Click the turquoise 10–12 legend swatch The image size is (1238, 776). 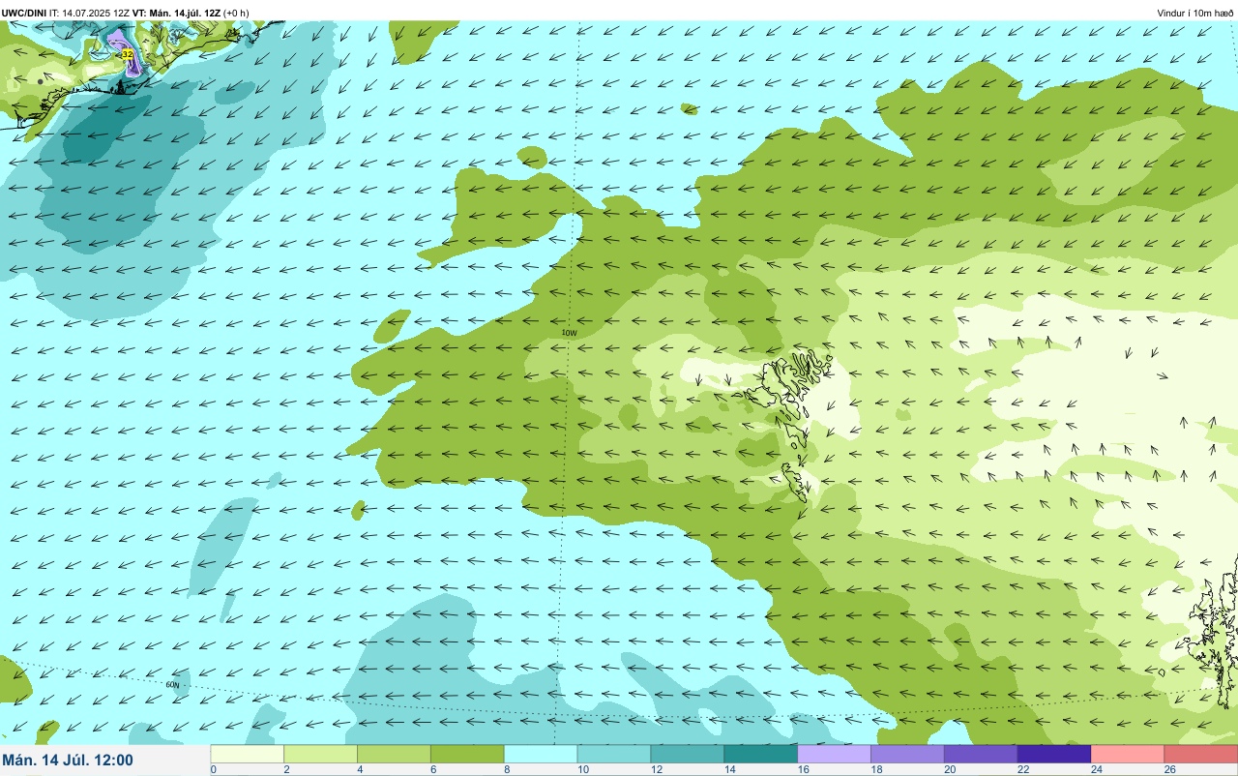(x=614, y=754)
